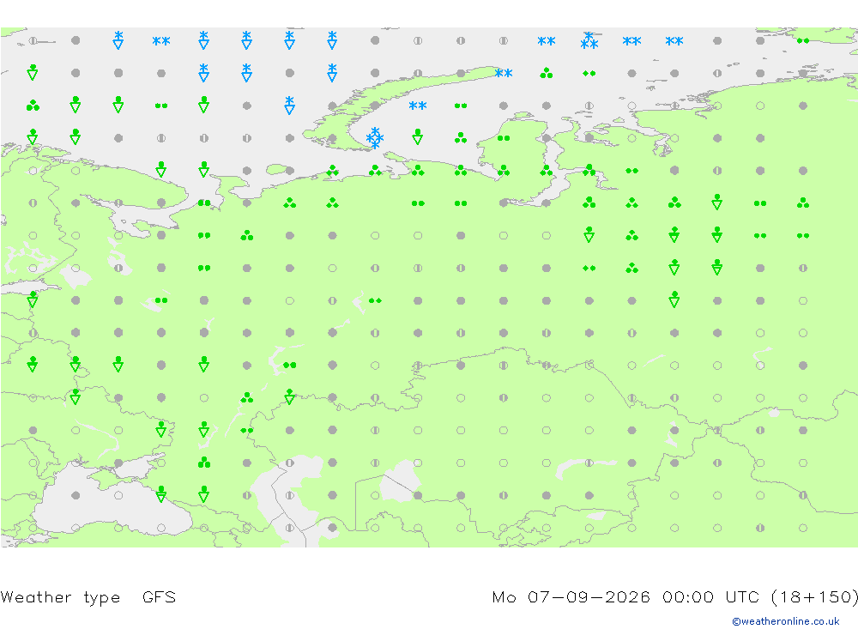The width and height of the screenshot is (858, 629).
Task: Click the green double-dot rain symbol in top-right corner
Action: coord(803,40)
